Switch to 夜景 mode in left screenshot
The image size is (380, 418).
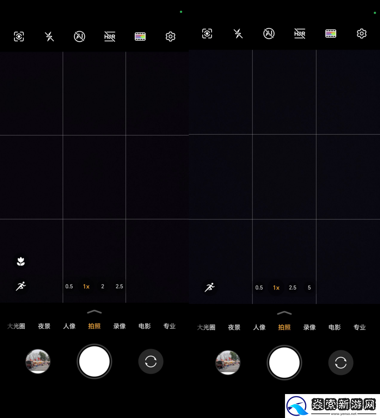point(44,326)
